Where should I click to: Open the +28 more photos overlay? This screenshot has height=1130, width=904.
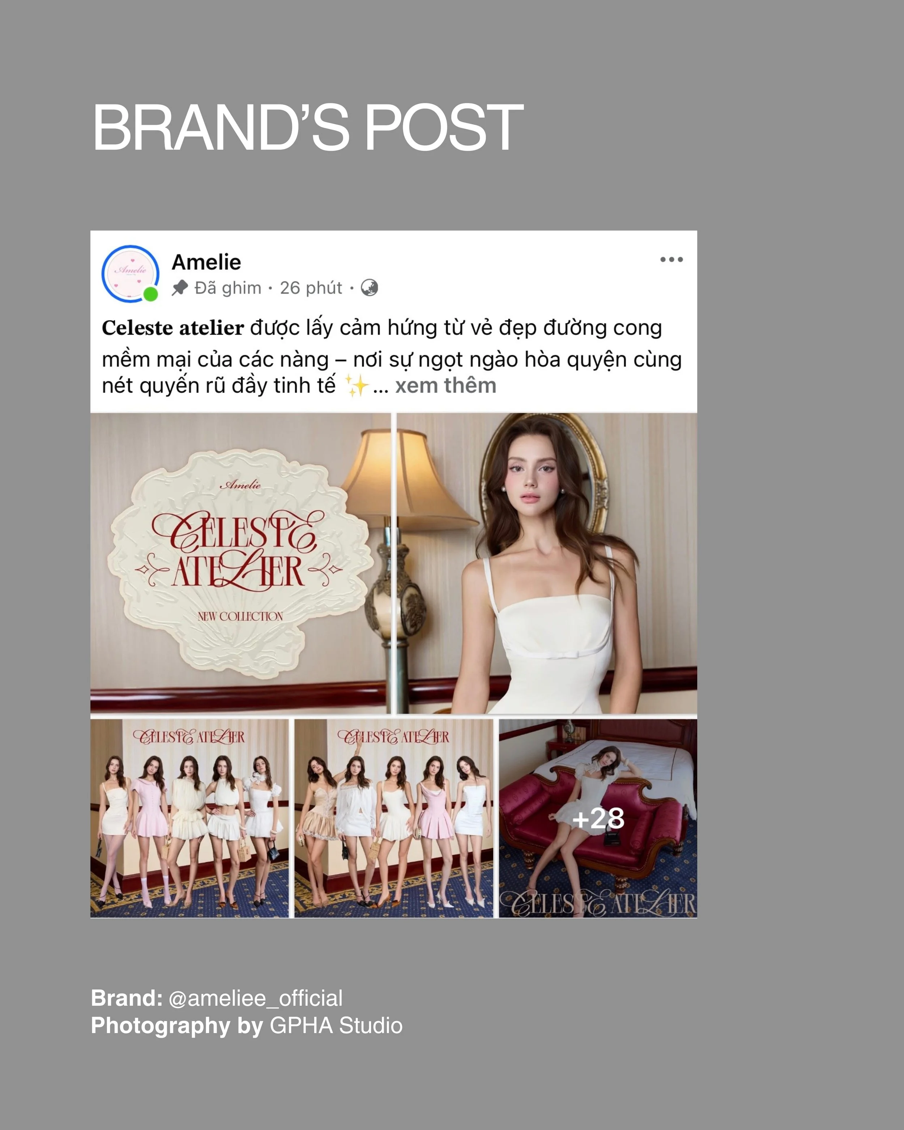pyautogui.click(x=598, y=819)
